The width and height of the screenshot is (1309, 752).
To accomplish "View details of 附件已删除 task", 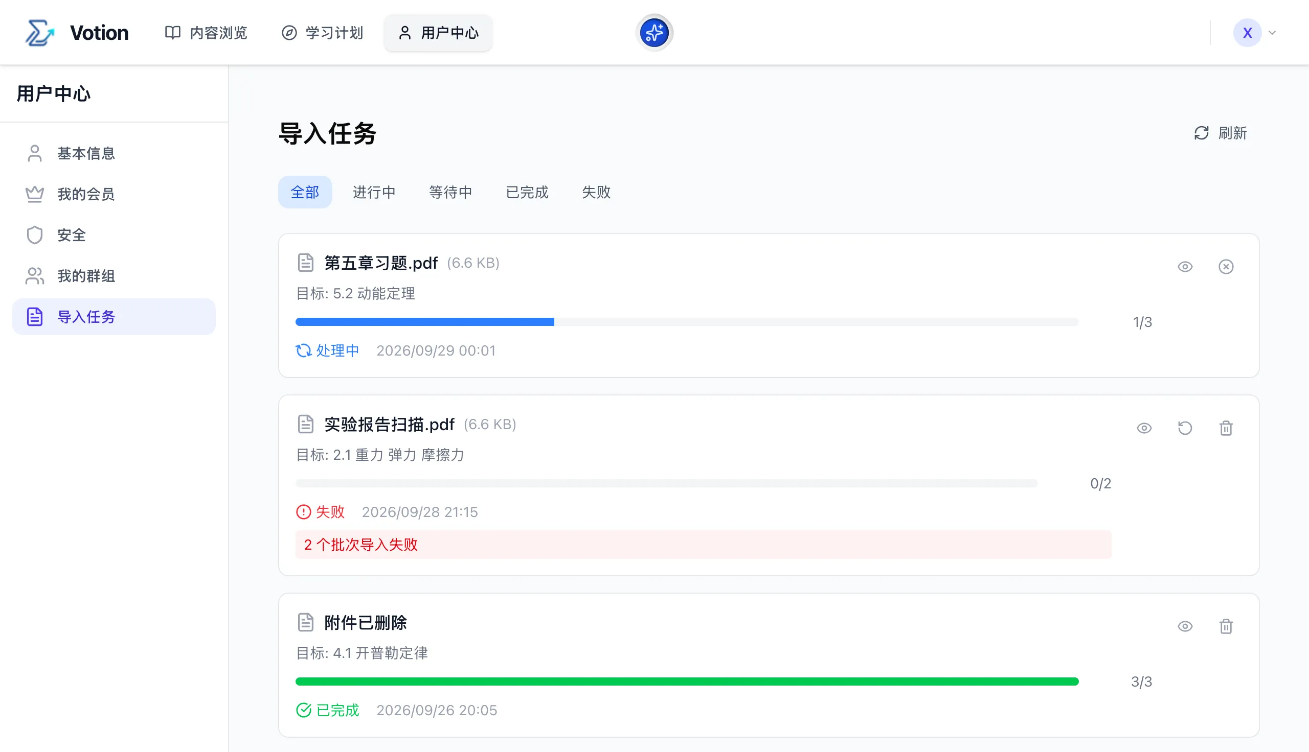I will [1185, 626].
